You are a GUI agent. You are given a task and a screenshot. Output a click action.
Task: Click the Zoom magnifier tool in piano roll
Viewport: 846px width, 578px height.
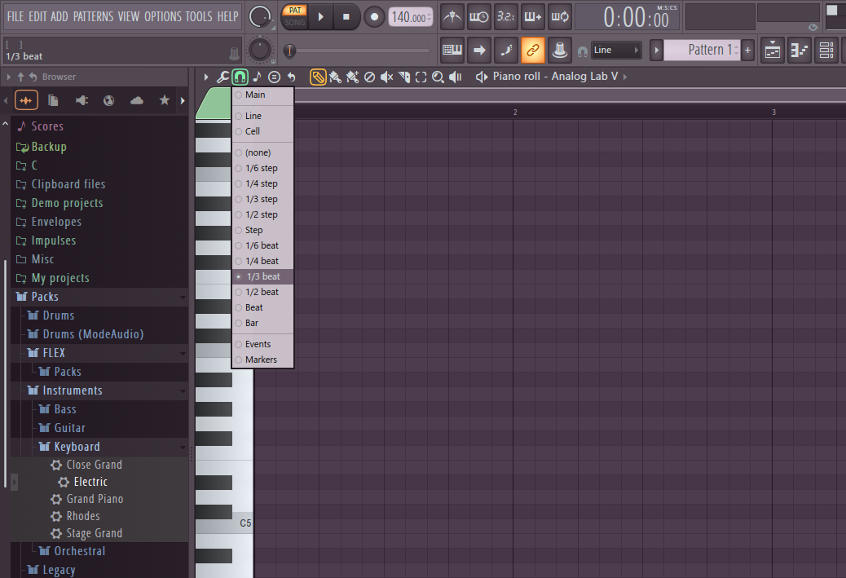(438, 77)
